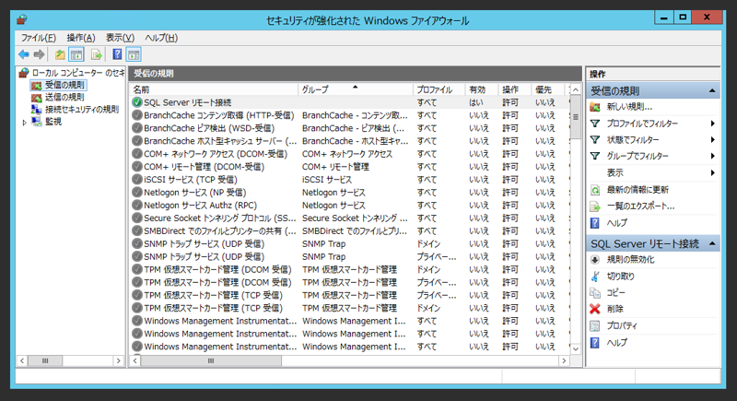Expand the 監視 tree node arrow

coord(25,123)
